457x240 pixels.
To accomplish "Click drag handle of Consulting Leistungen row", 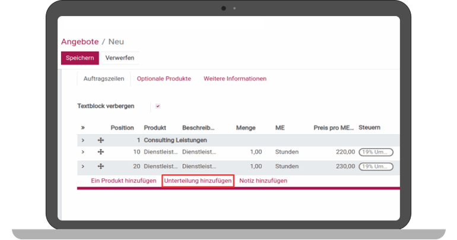I will tap(100, 140).
